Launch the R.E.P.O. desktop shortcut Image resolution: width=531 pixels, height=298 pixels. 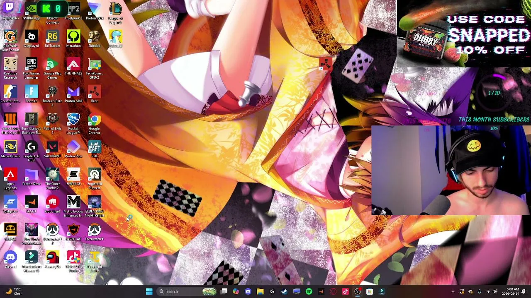(10, 232)
